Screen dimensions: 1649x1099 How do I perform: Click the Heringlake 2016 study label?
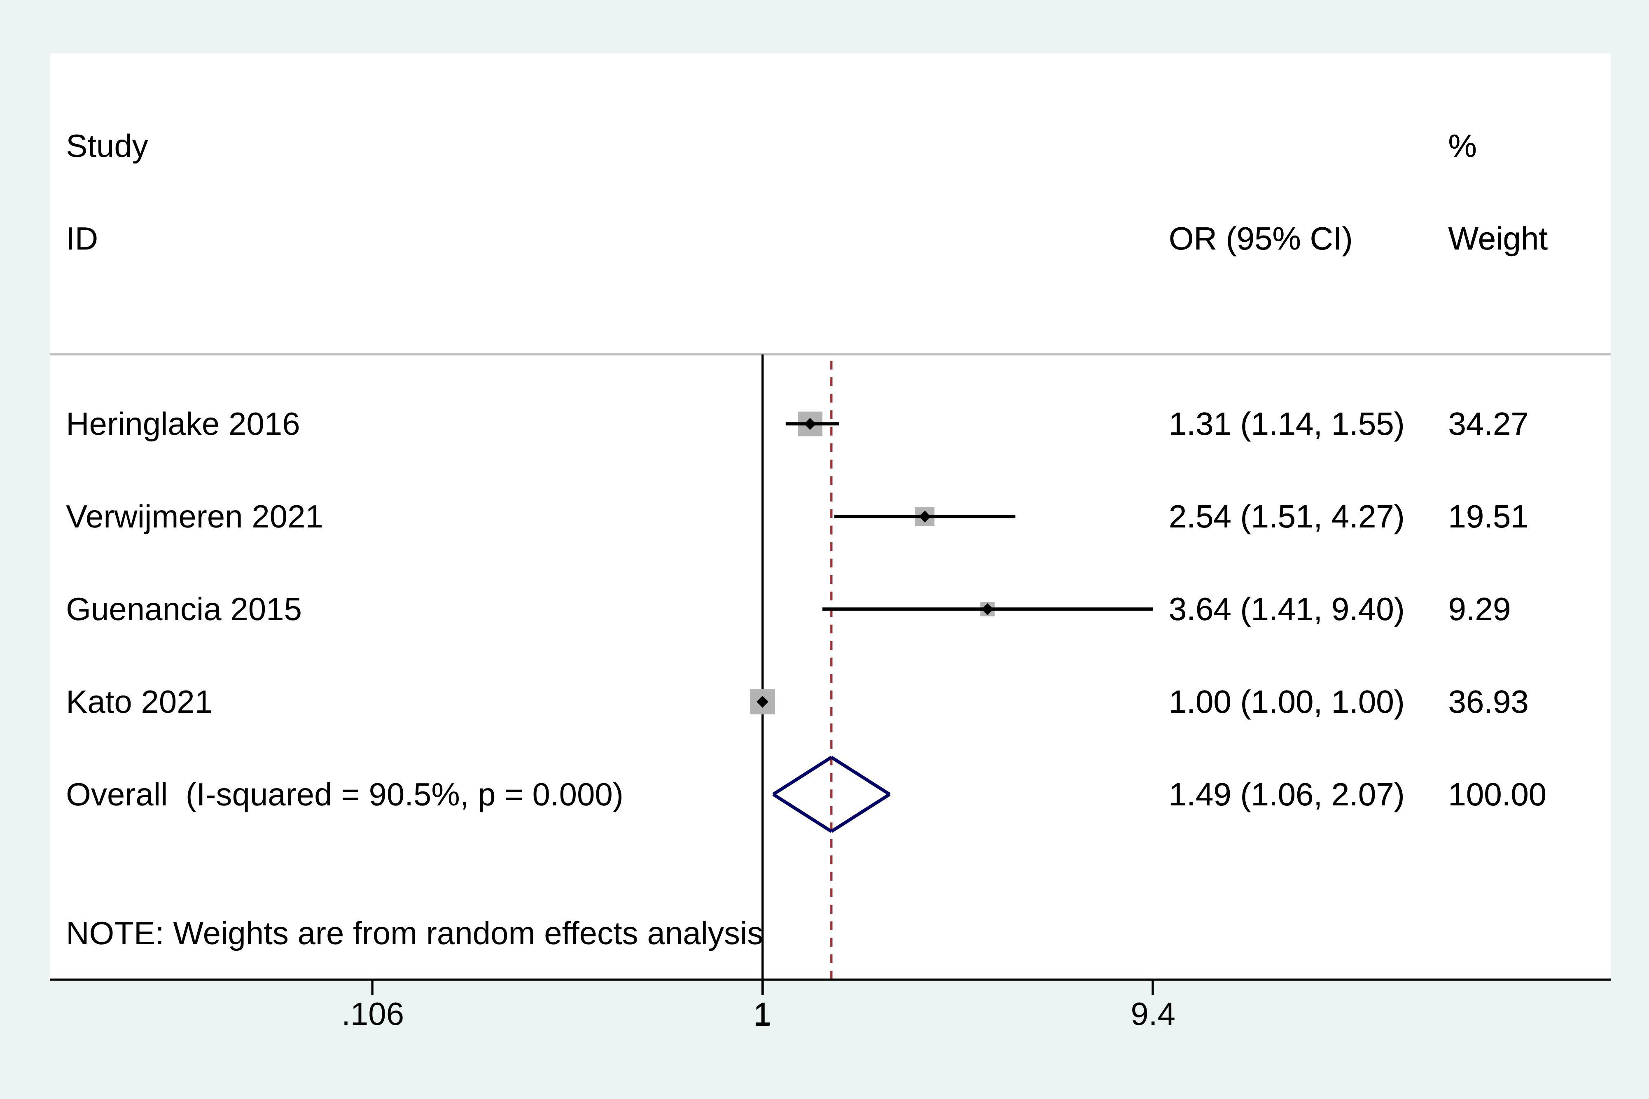coord(182,425)
